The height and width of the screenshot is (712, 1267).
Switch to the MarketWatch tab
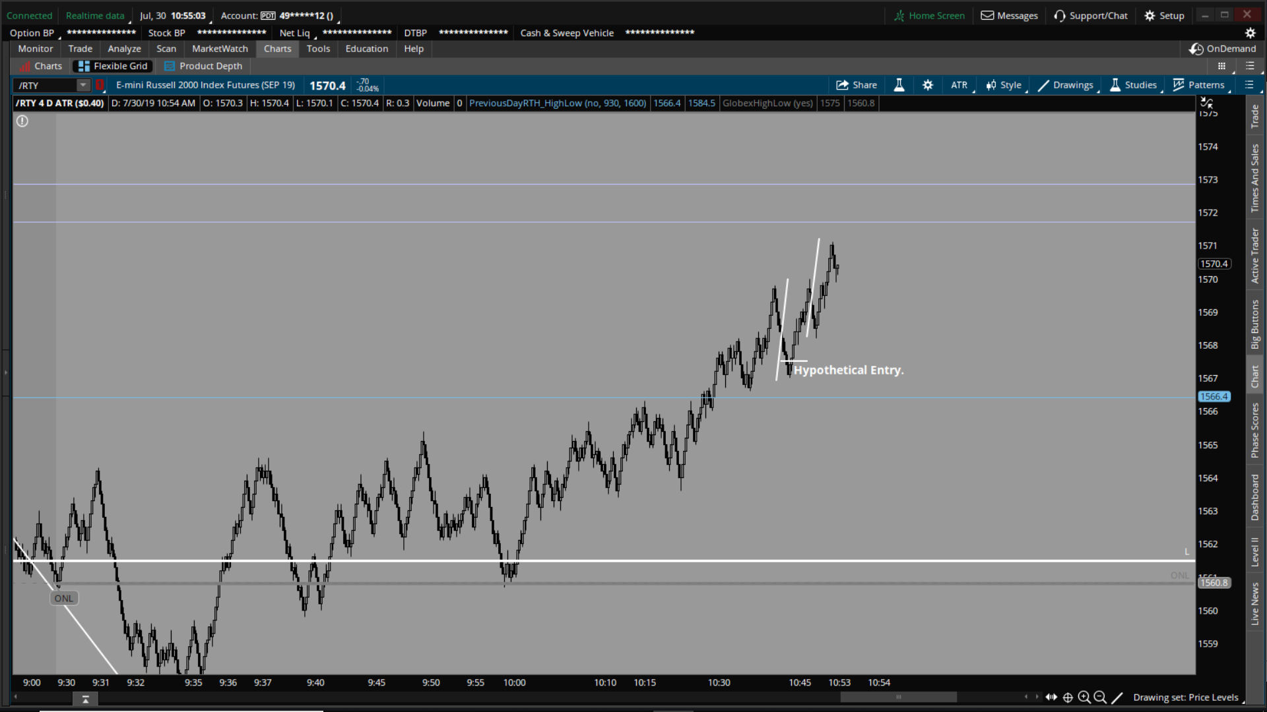[x=220, y=49]
